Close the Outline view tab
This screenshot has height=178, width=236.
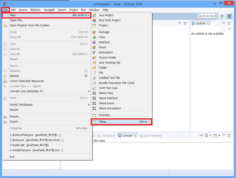[x=208, y=24]
